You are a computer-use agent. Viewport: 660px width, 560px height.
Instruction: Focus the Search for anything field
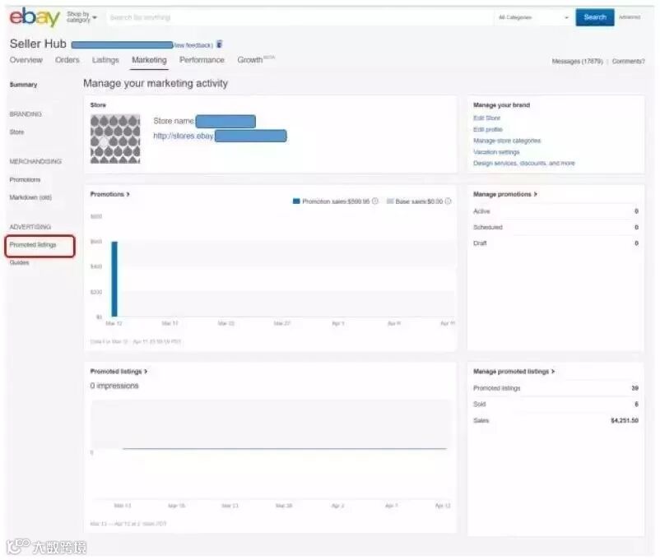[299, 17]
